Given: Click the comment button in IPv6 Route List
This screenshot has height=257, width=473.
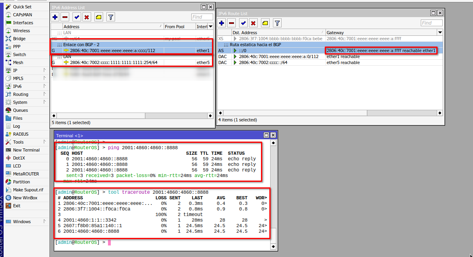Looking at the screenshot, I should pos(265,23).
